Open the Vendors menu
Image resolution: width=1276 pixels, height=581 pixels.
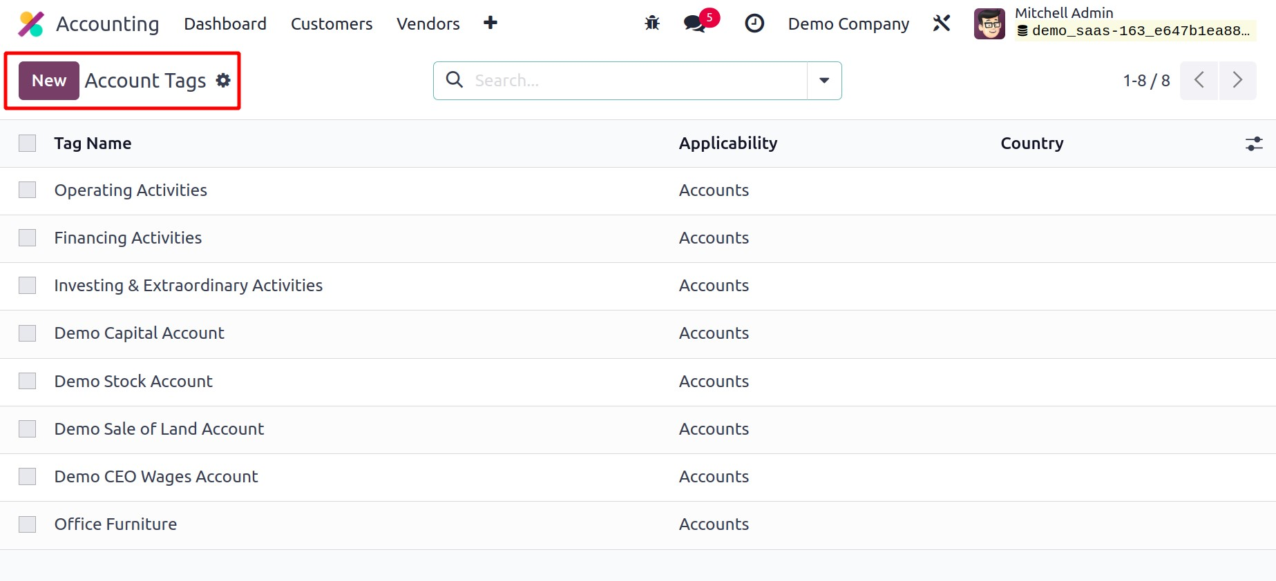(428, 24)
